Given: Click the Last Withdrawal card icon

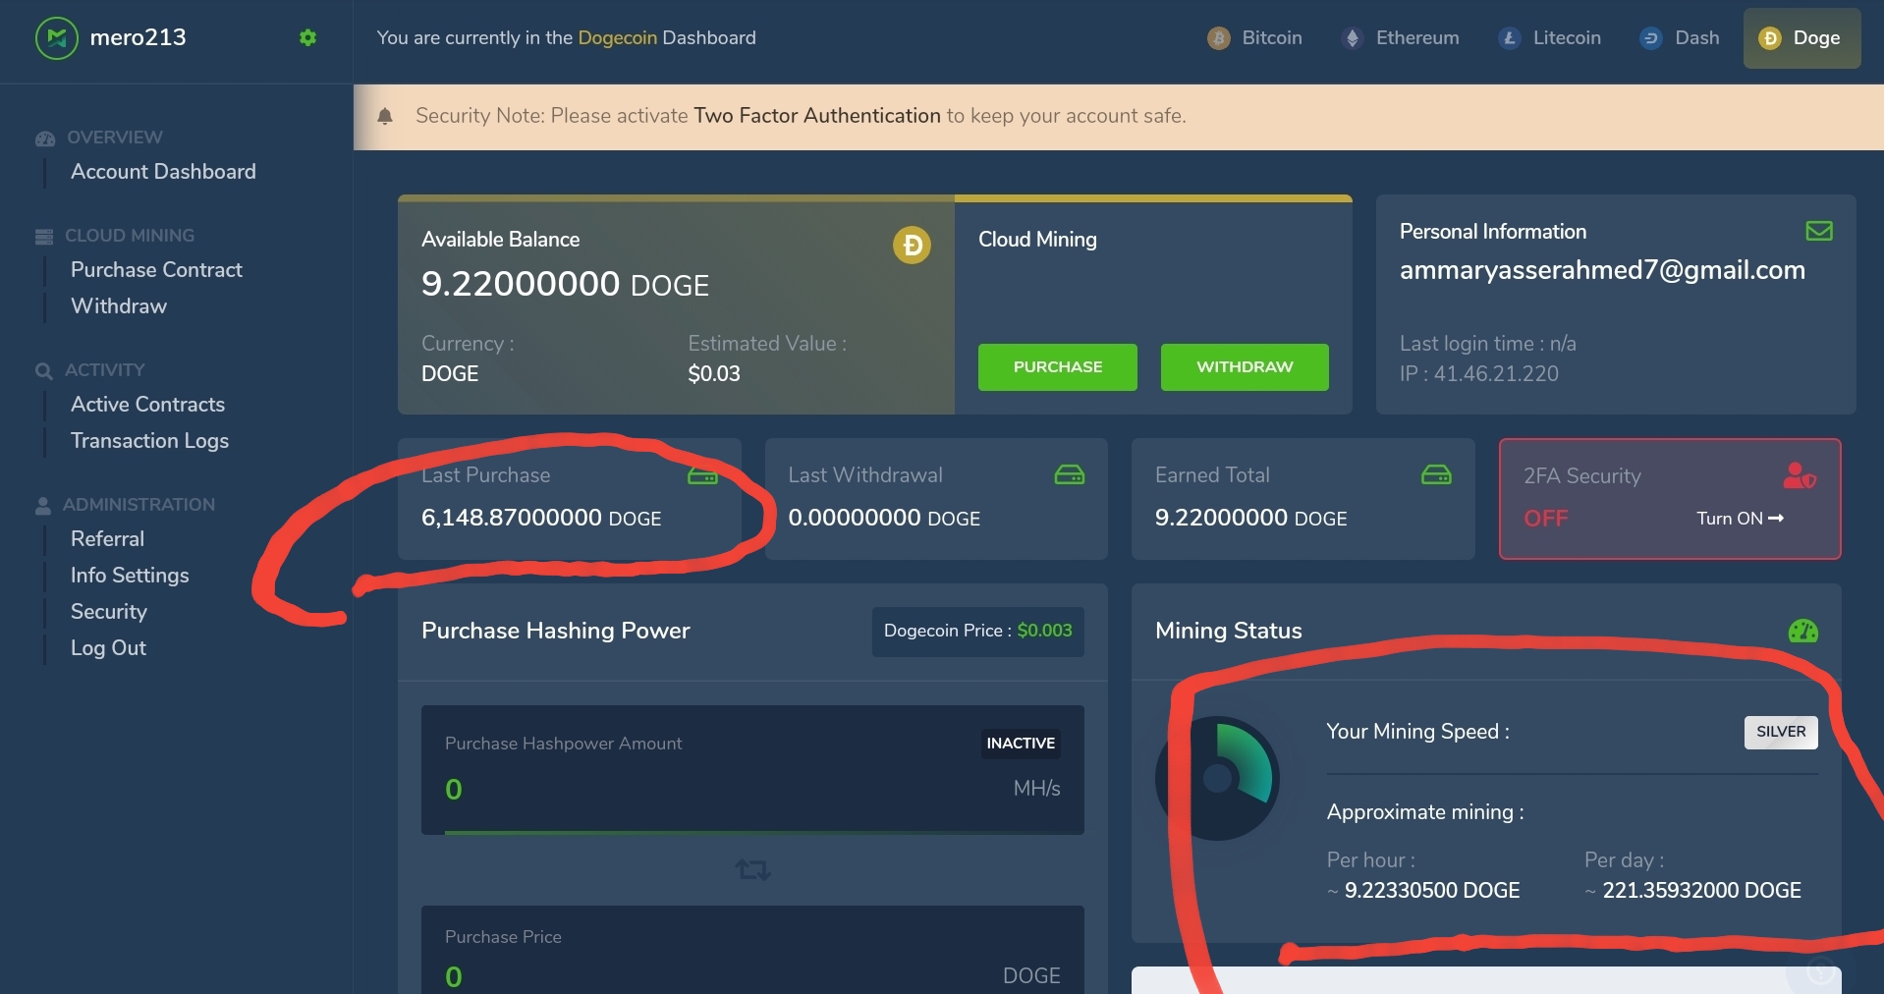Looking at the screenshot, I should point(1070,475).
